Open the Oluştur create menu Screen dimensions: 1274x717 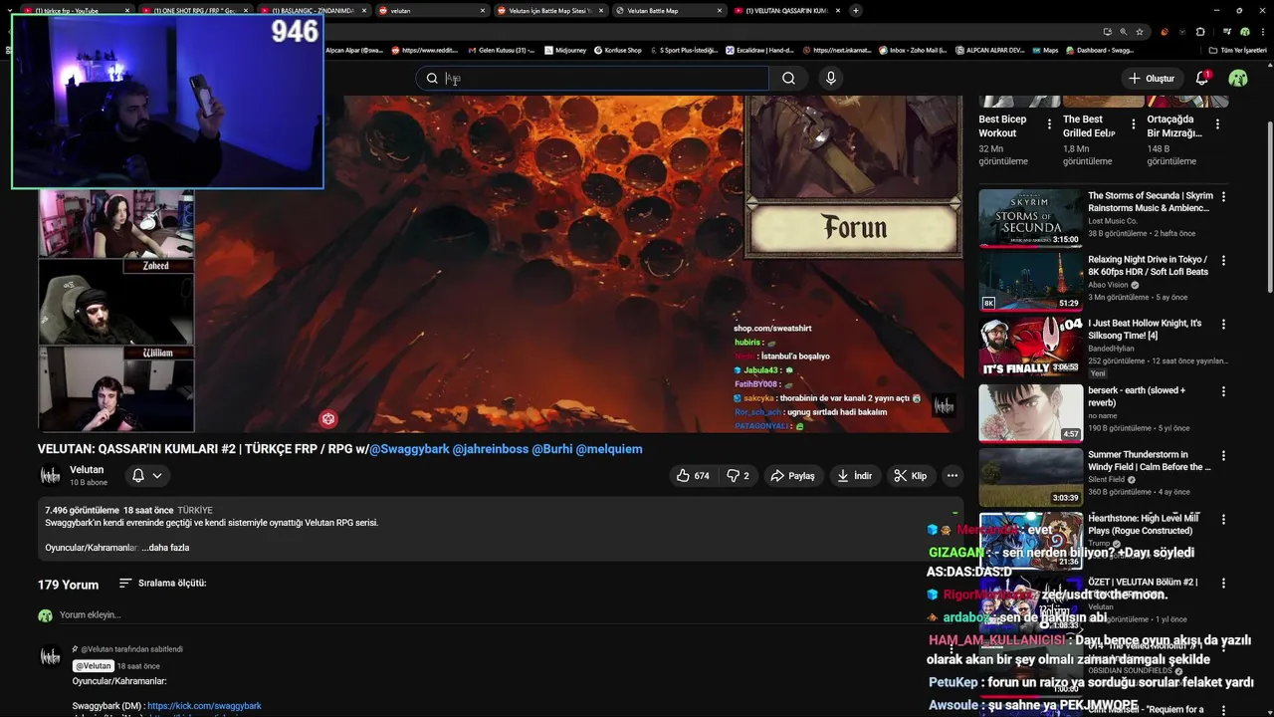[1151, 79]
